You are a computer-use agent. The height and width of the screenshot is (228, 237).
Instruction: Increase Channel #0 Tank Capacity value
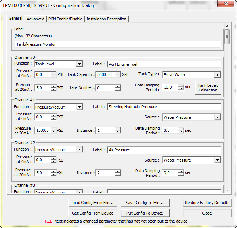tap(118, 73)
